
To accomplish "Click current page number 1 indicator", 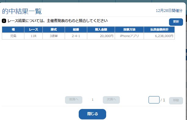I will click(92, 100).
